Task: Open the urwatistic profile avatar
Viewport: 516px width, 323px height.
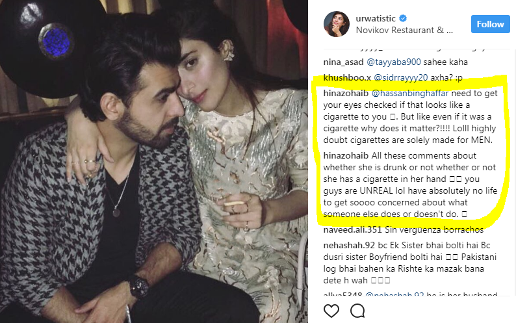Action: point(337,24)
